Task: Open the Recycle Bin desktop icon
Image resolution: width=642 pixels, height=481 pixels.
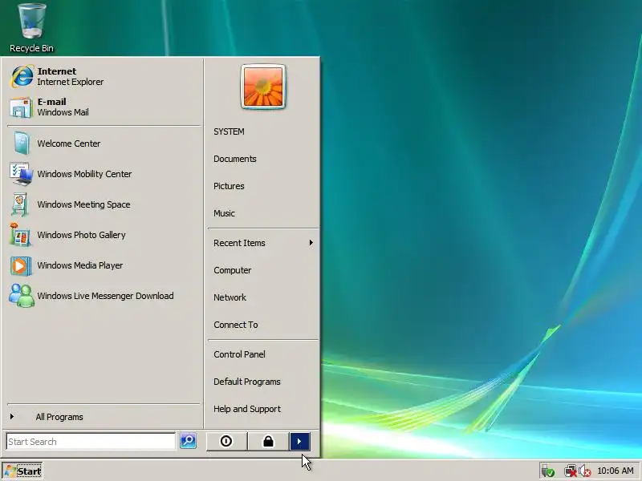Action: click(31, 28)
